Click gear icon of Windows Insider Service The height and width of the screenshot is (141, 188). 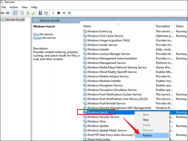click(85, 45)
